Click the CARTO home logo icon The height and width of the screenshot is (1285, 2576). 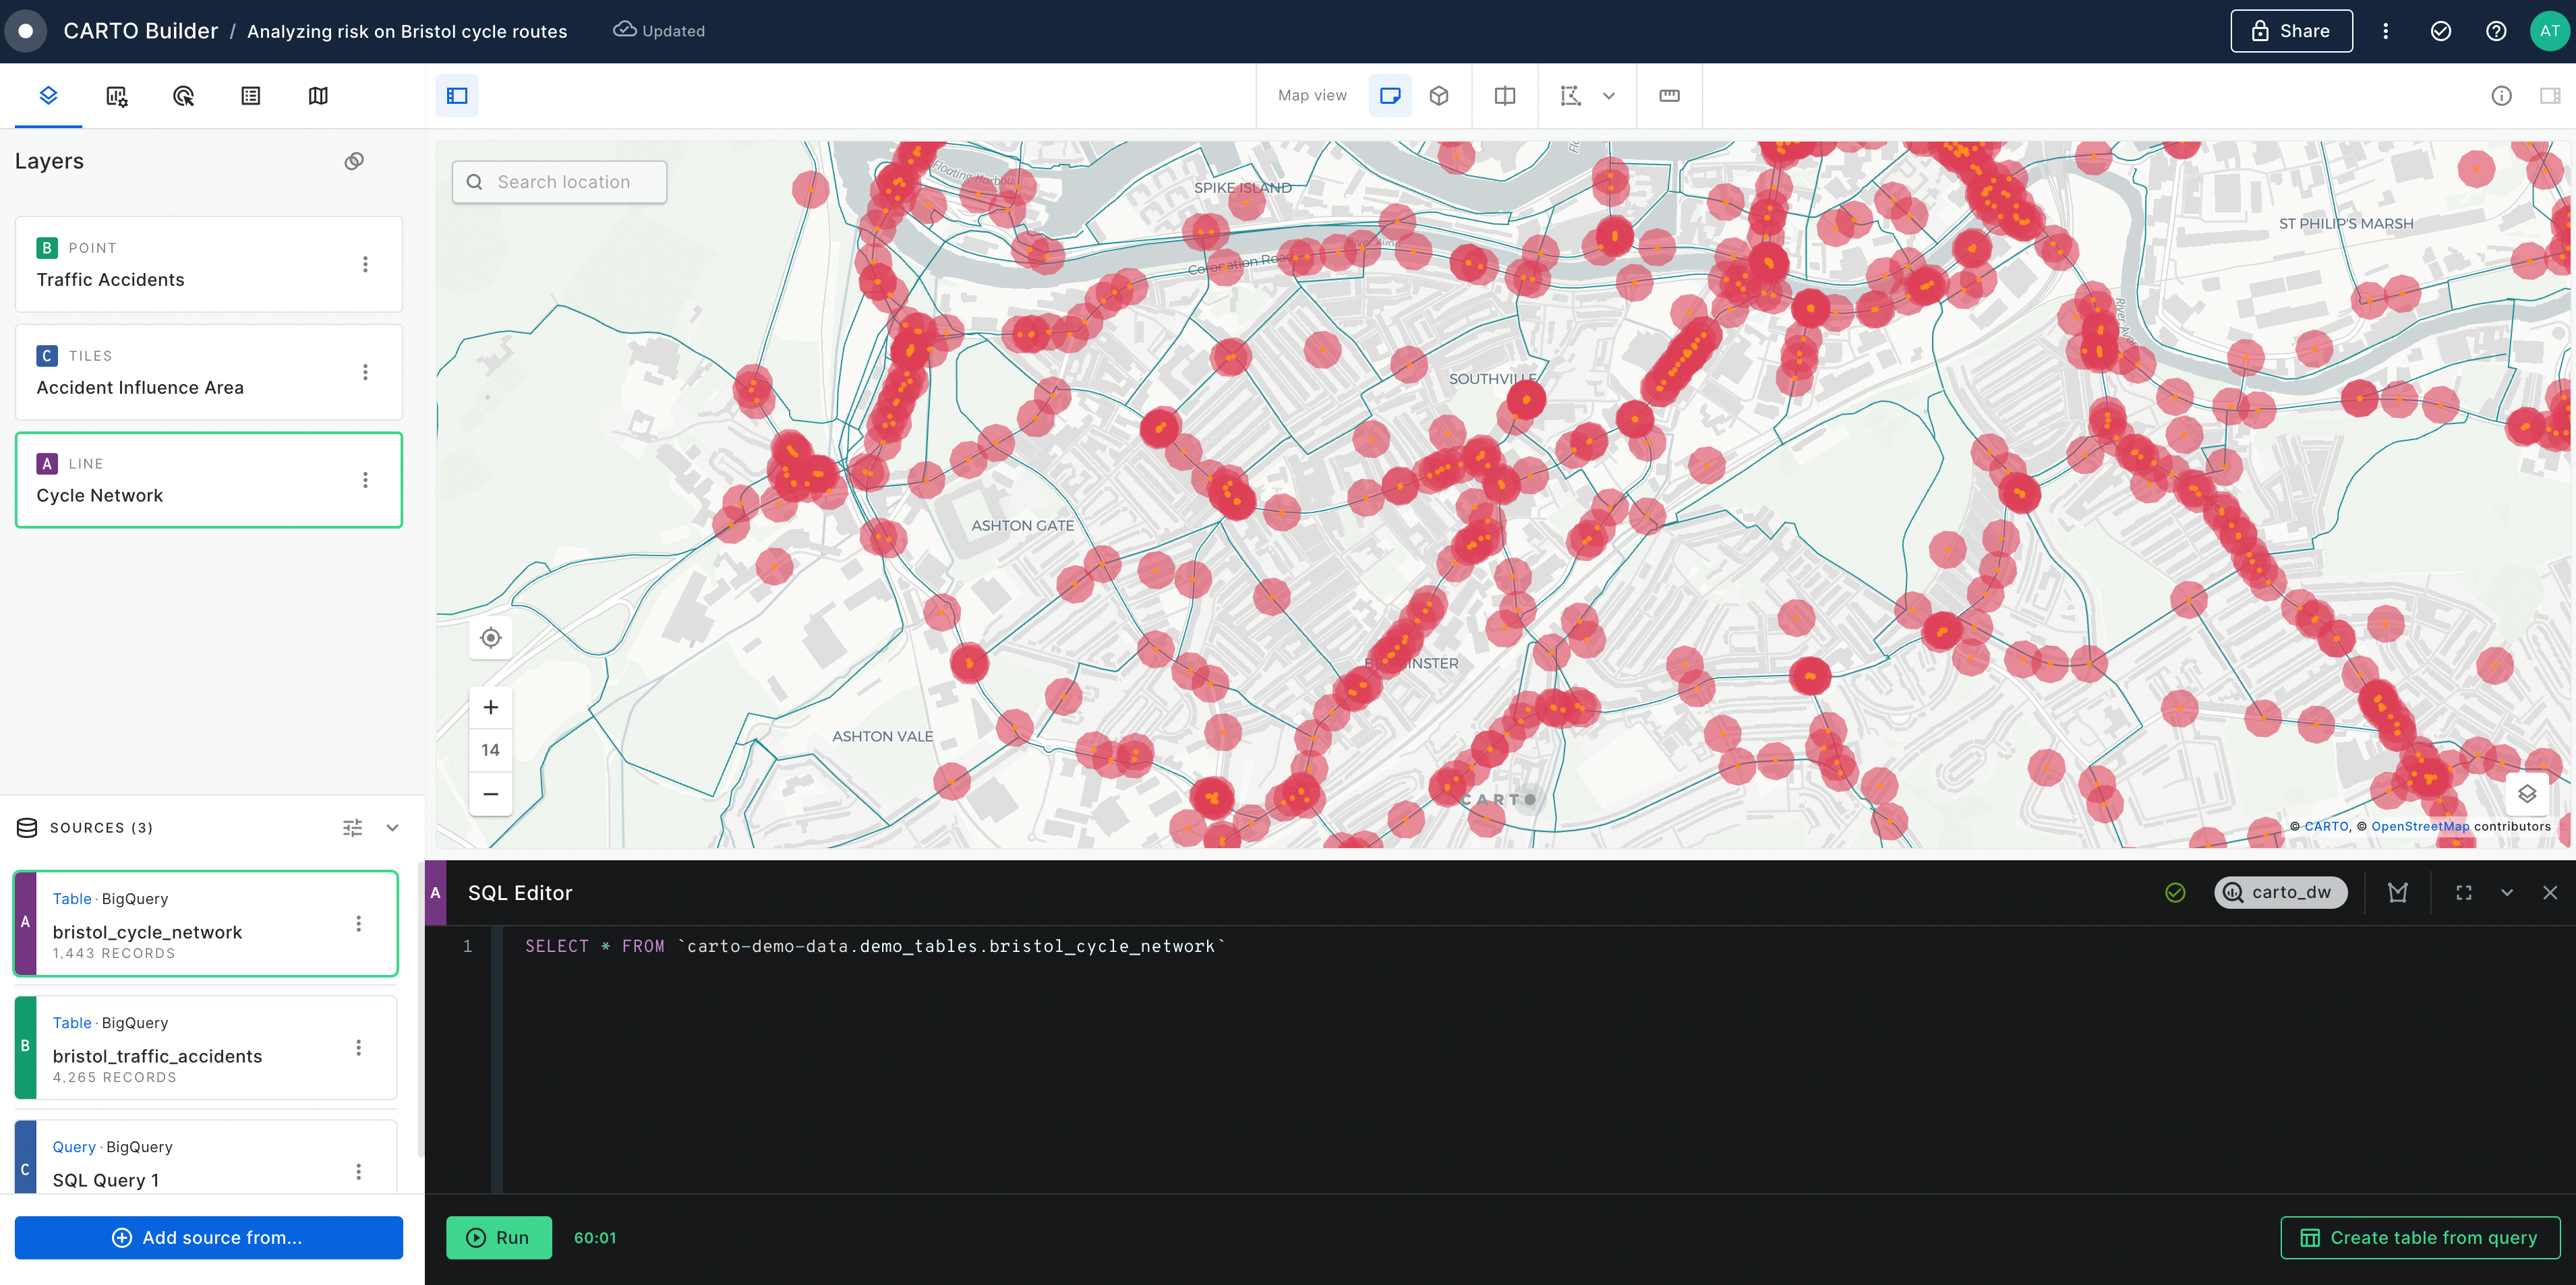click(x=26, y=31)
